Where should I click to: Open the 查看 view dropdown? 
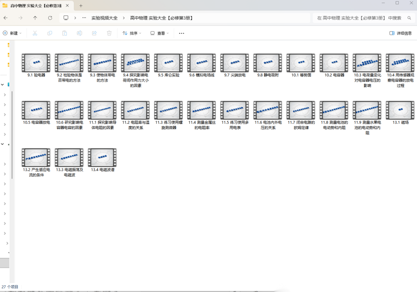pos(160,33)
